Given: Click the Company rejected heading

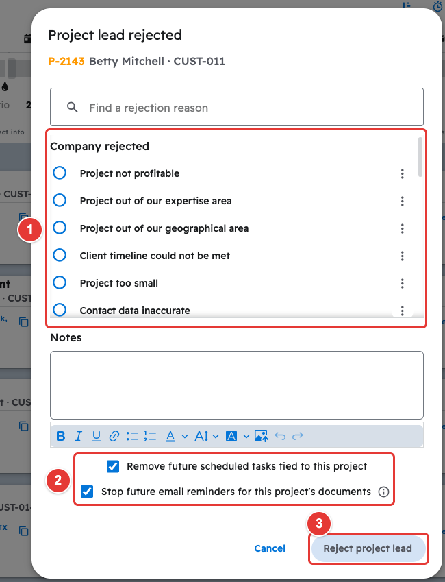Looking at the screenshot, I should click(x=99, y=146).
